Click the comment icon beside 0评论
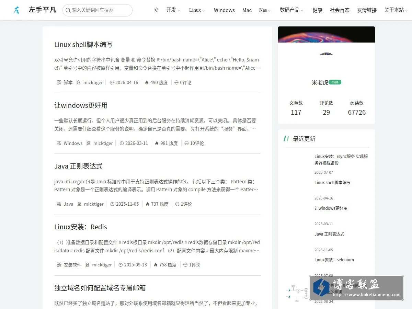The width and height of the screenshot is (412, 309). pos(176,82)
